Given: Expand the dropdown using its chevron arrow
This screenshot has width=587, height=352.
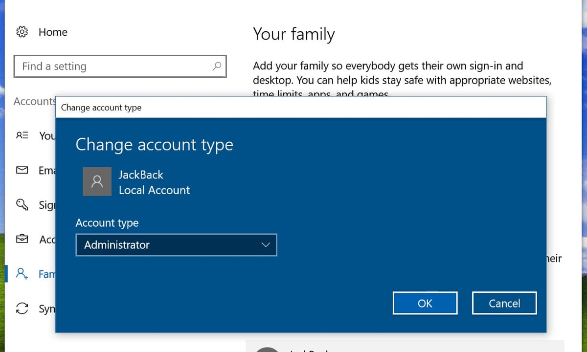Looking at the screenshot, I should [x=266, y=245].
